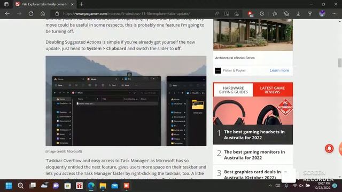Open the Windows Start menu
The width and height of the screenshot is (342, 192).
tap(9, 186)
